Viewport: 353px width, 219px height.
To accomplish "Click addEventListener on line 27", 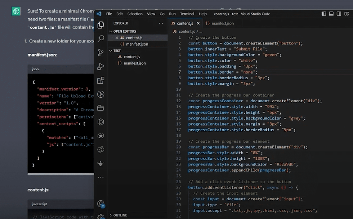I will (224, 187).
